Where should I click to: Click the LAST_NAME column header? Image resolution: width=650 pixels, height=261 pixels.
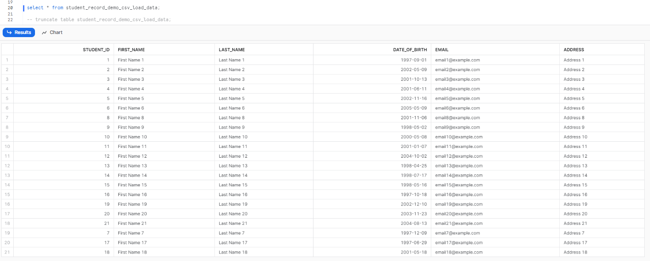(x=232, y=49)
